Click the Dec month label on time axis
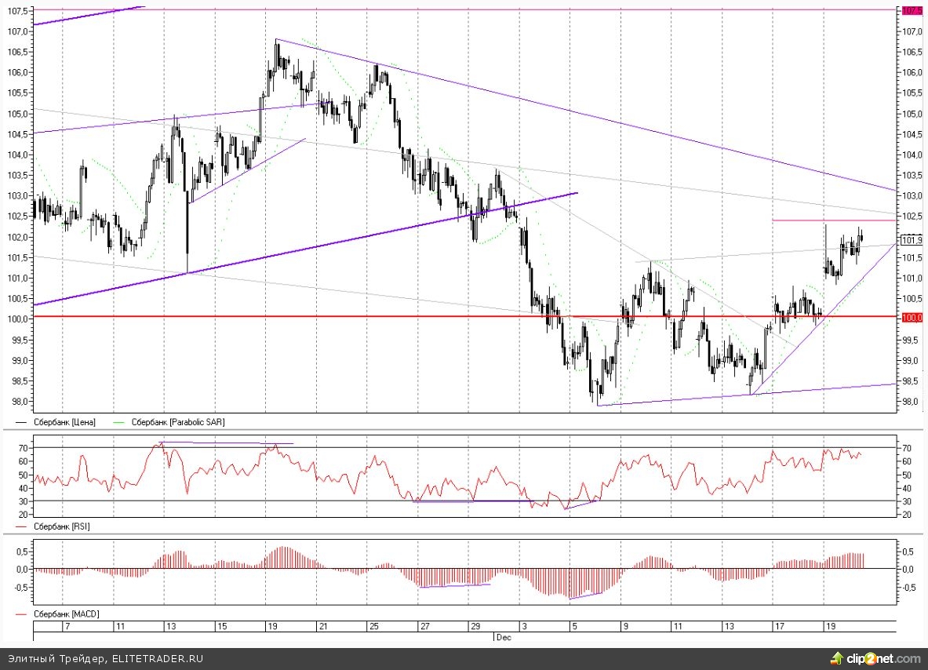 click(503, 637)
